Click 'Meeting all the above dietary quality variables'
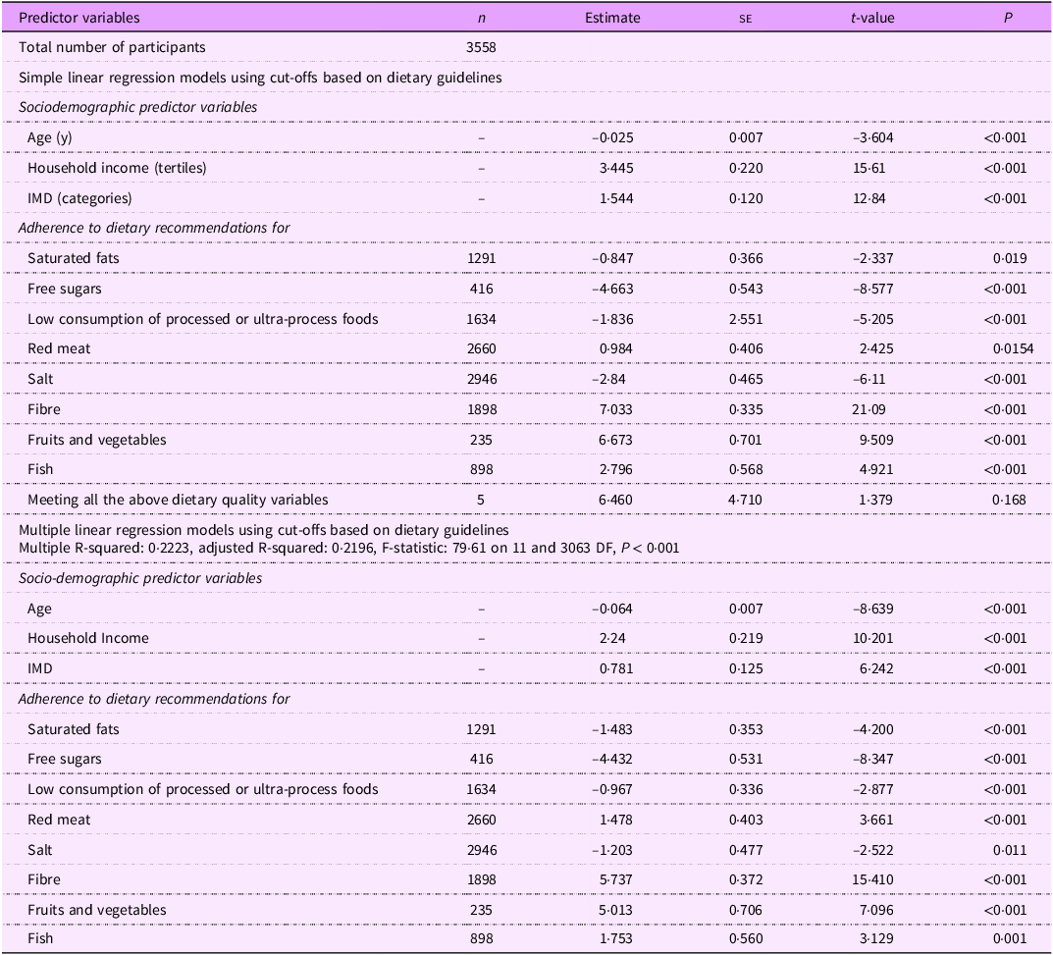The height and width of the screenshot is (955, 1053). (x=178, y=500)
